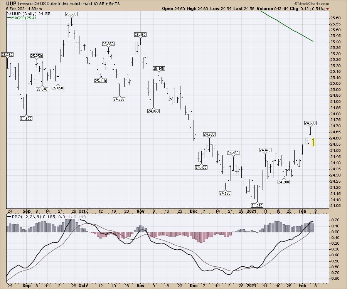The height and width of the screenshot is (289, 347).
Task: Click the 24.600 price callout
Action: pyautogui.click(x=209, y=134)
